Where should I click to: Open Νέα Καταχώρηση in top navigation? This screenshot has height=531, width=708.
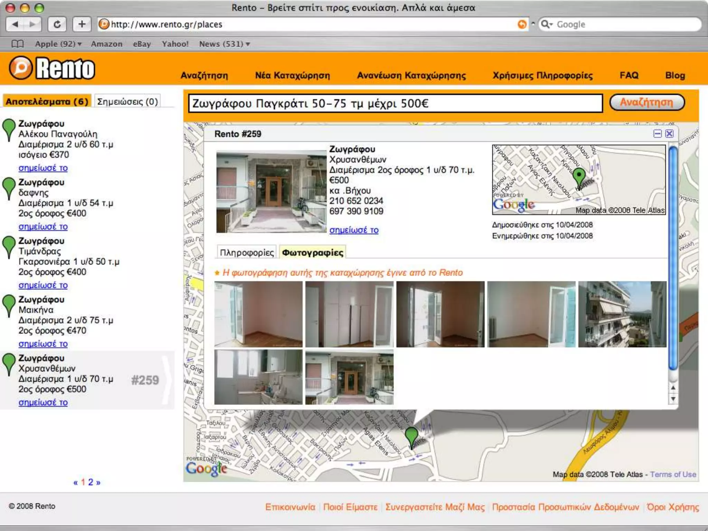[292, 75]
